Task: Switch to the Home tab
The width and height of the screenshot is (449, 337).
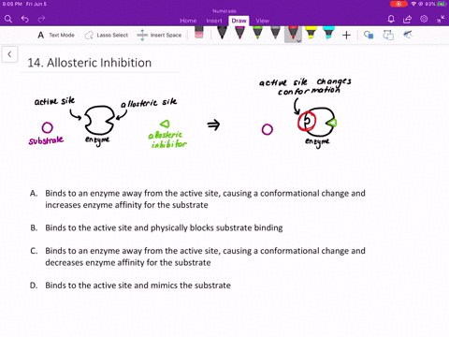Action: pos(188,21)
